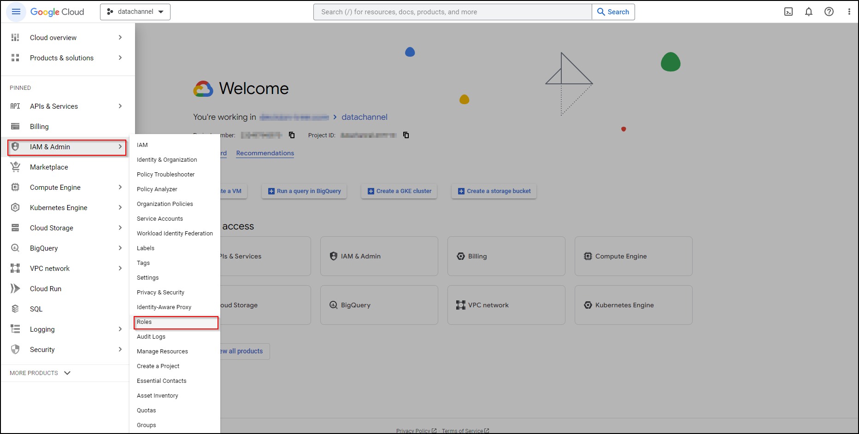Click the Cloud Run icon
The image size is (859, 434).
(15, 288)
